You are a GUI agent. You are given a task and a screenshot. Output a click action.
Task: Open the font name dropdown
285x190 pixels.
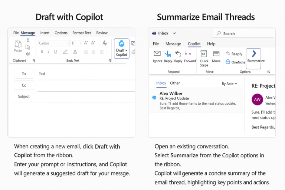tap(68, 43)
